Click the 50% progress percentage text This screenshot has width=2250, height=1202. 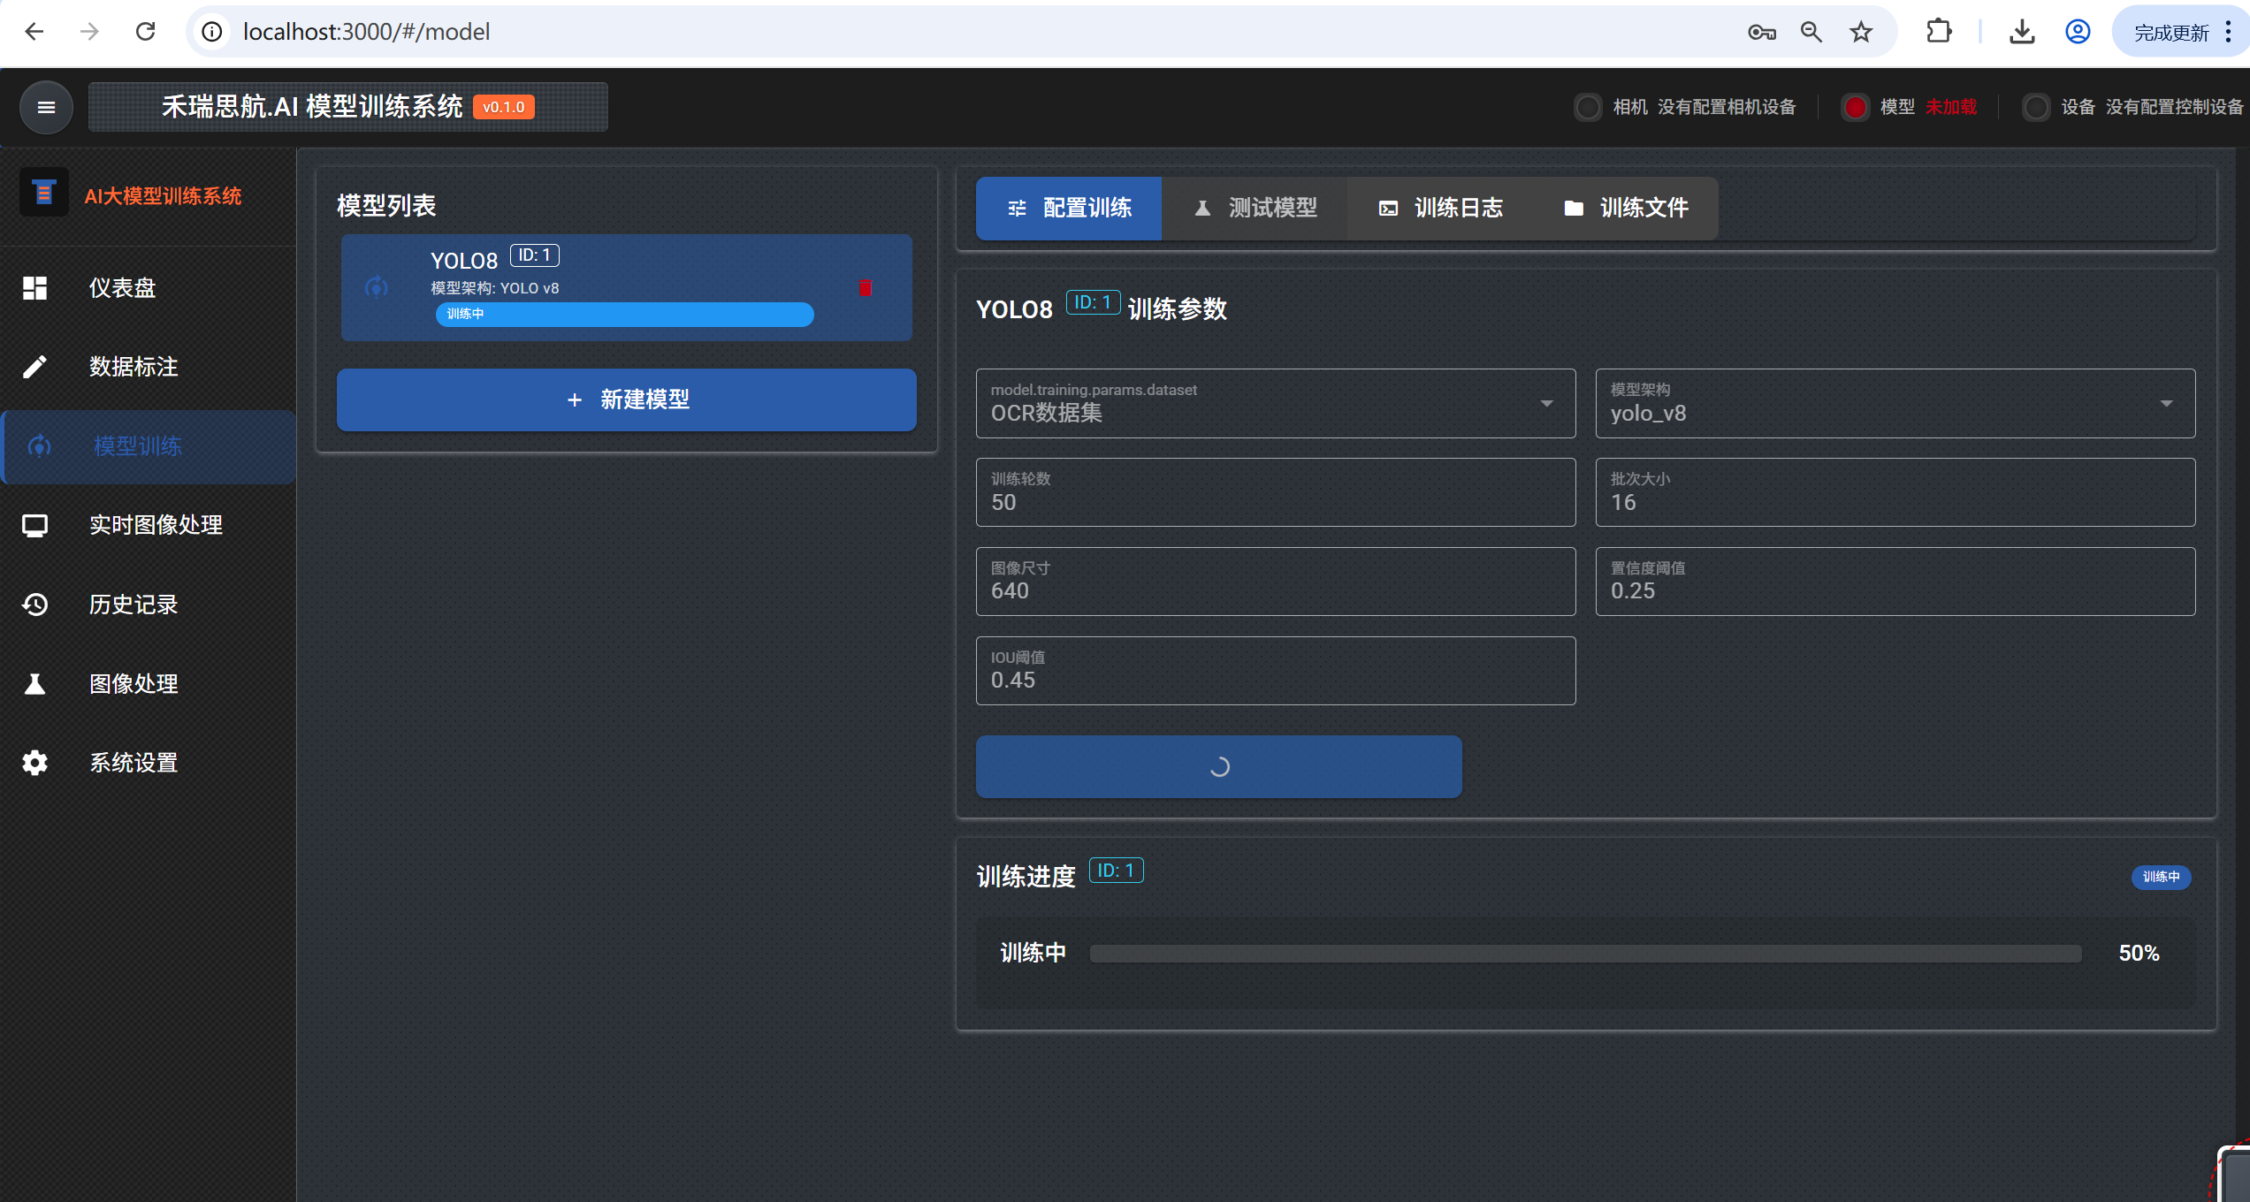[x=2139, y=954]
